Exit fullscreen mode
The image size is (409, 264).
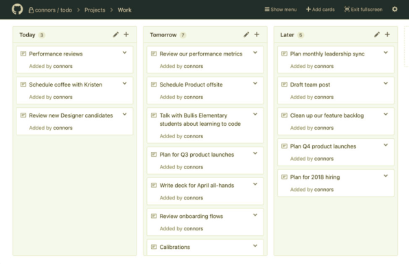pyautogui.click(x=363, y=10)
